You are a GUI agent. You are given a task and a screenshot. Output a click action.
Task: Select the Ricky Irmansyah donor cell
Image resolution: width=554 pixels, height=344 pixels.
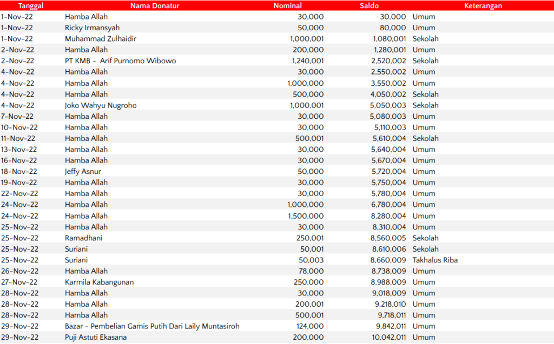point(92,28)
